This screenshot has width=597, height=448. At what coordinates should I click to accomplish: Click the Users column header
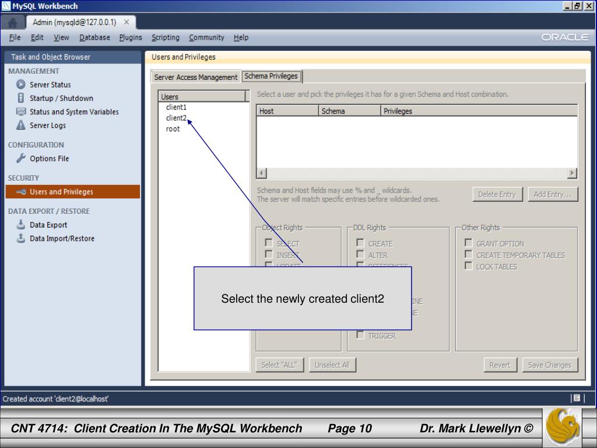(202, 96)
